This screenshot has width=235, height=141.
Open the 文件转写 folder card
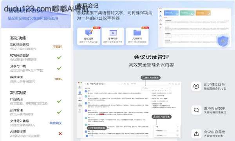coord(137,36)
